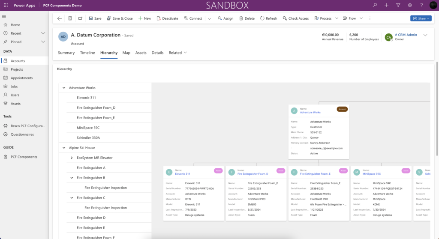Open sidebar Assets under Data
The height and width of the screenshot is (239, 439).
pyautogui.click(x=24, y=104)
